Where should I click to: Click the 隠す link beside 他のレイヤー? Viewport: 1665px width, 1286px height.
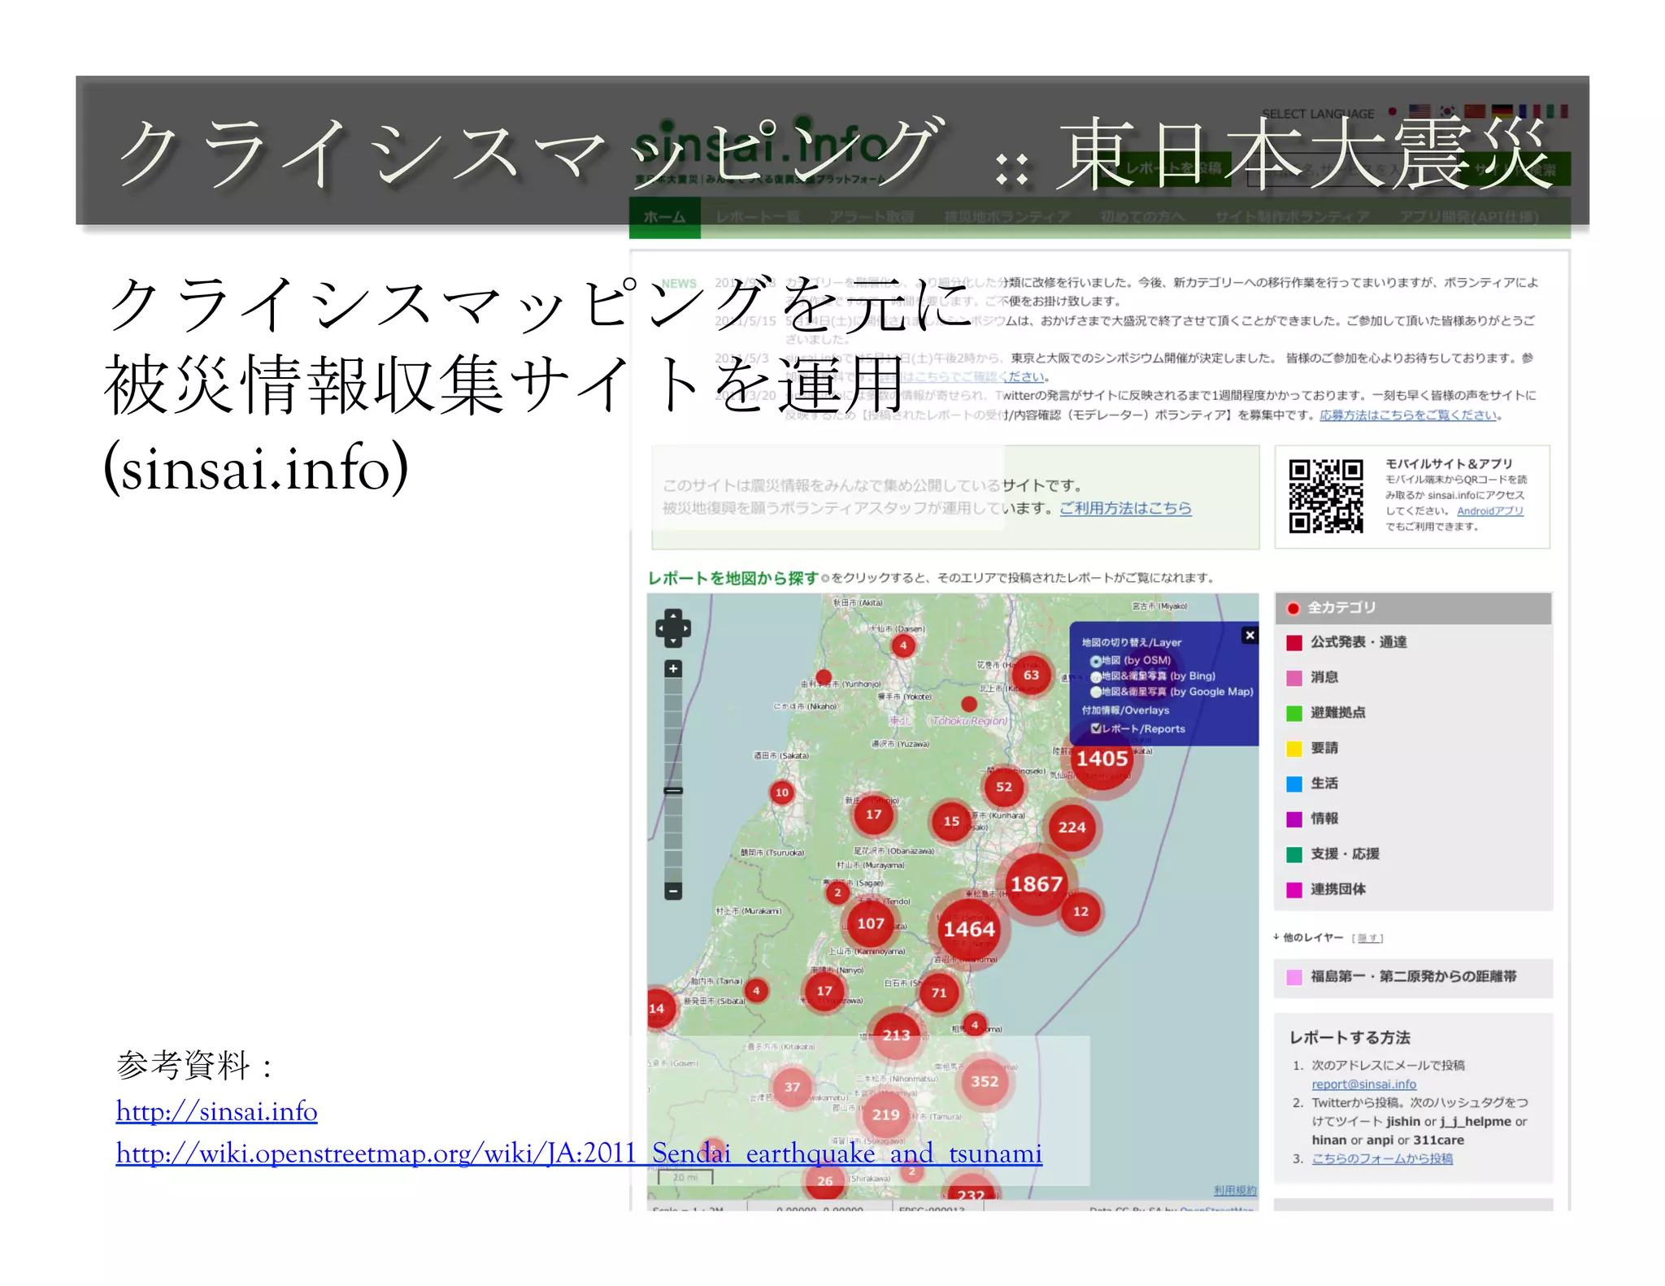tap(1367, 938)
